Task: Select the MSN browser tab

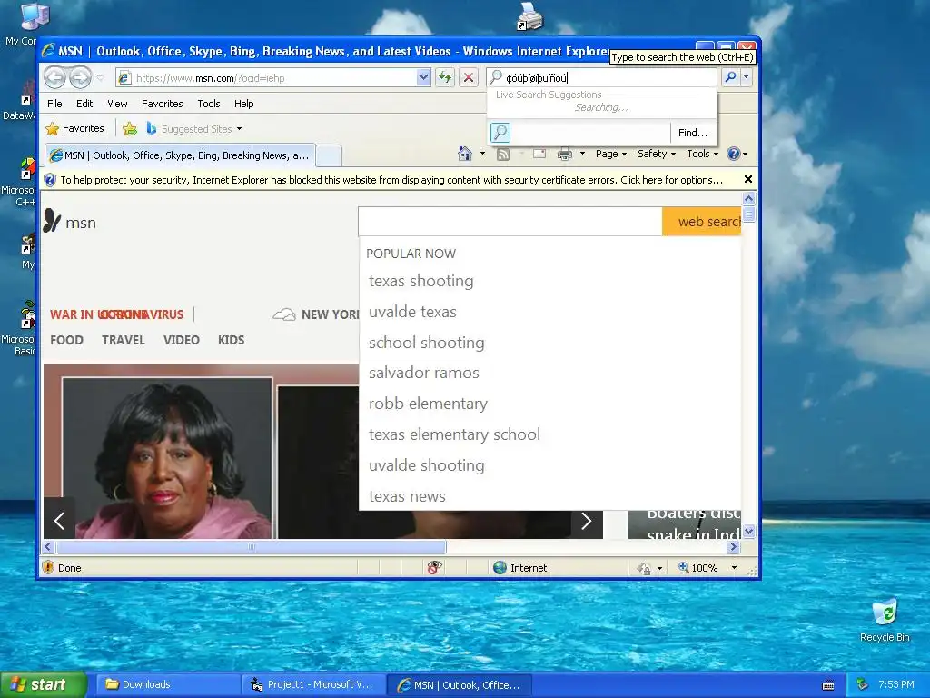Action: (180, 155)
